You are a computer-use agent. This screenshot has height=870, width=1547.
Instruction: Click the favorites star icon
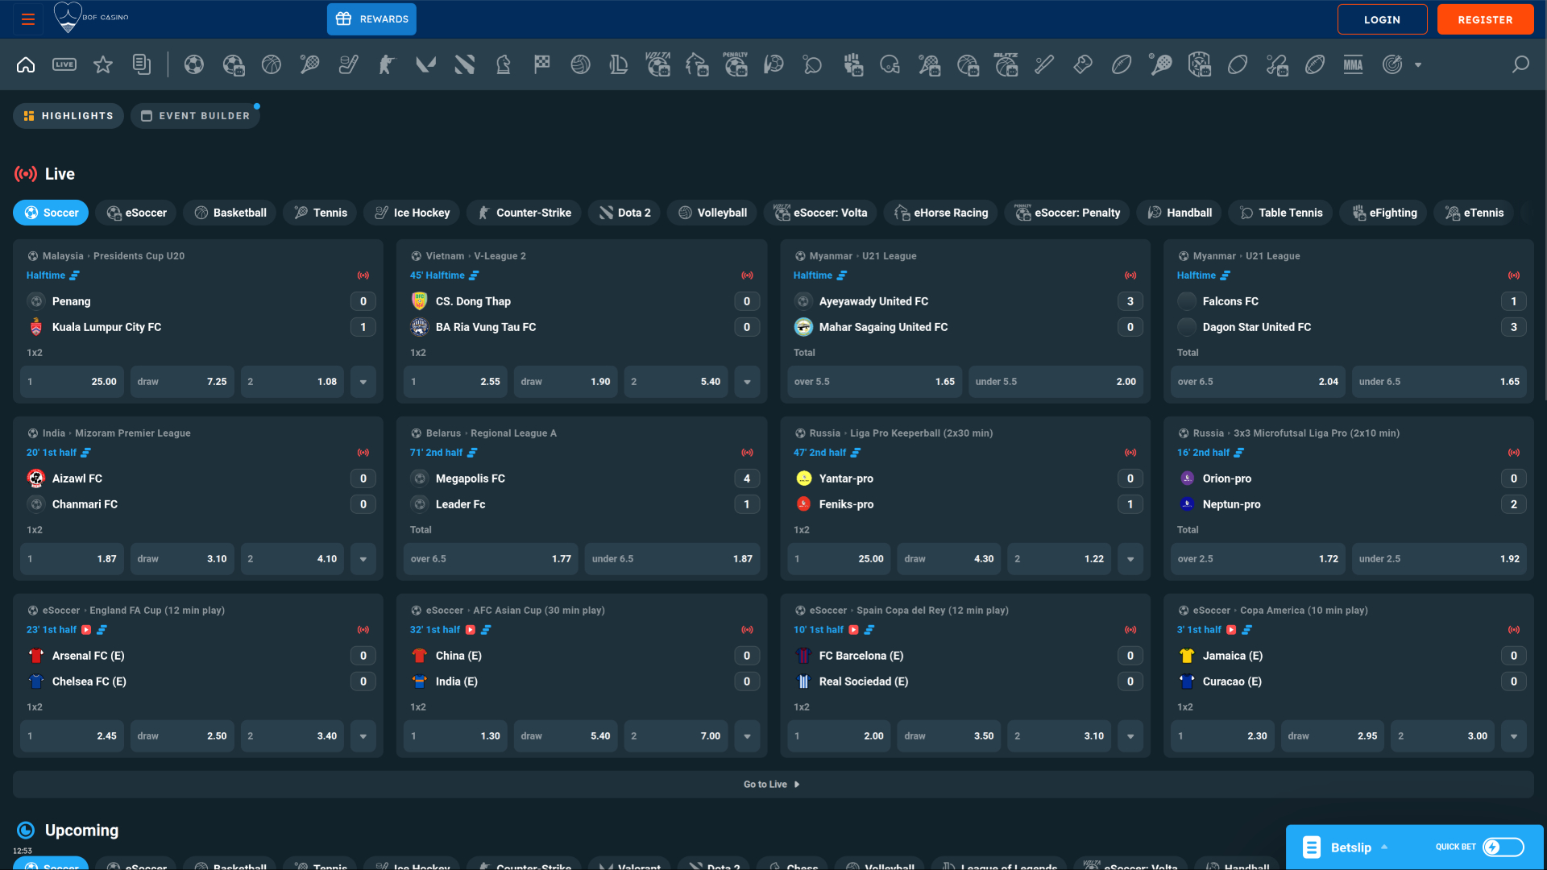coord(103,64)
